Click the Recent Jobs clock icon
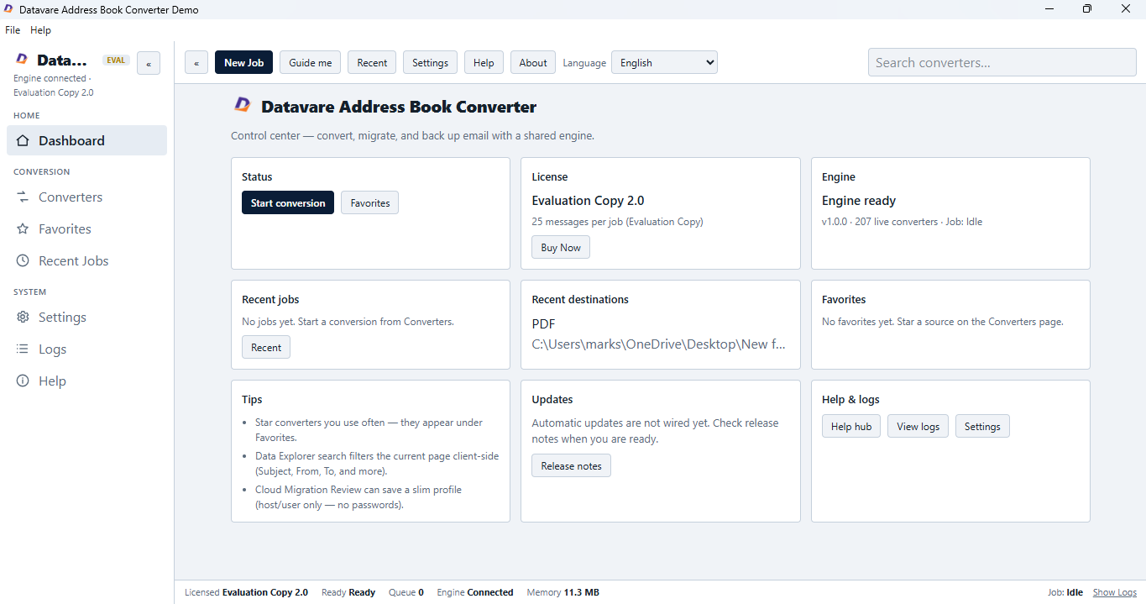Image resolution: width=1146 pixels, height=604 pixels. (x=23, y=260)
